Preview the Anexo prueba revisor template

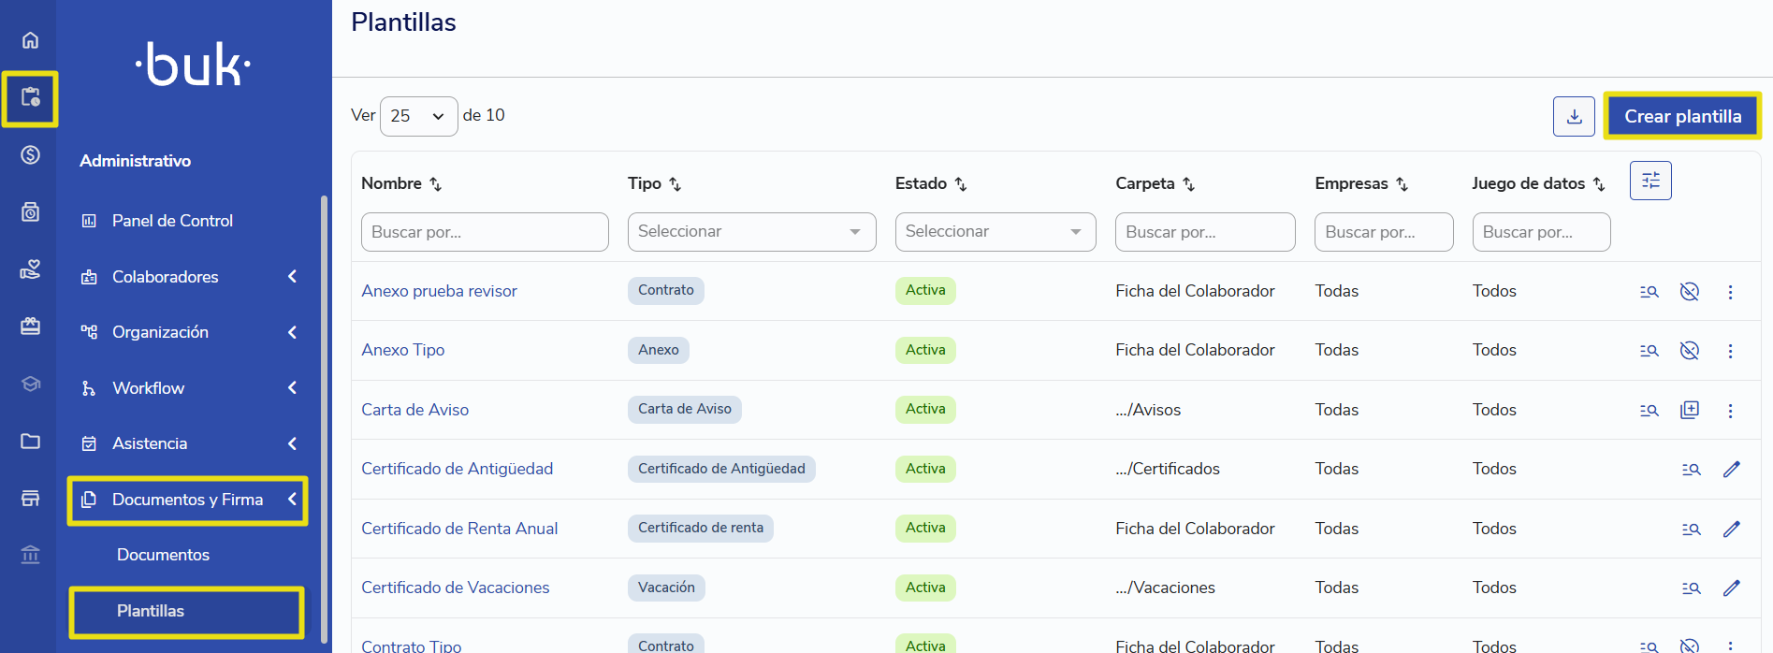(x=1649, y=292)
